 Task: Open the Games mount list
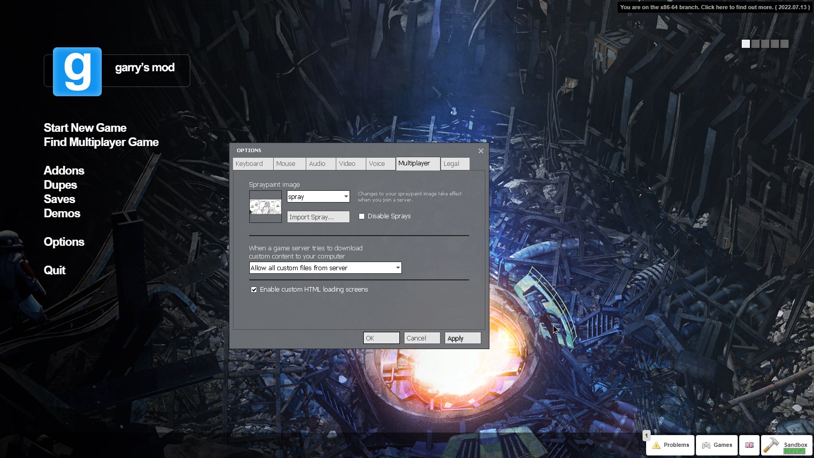click(x=717, y=445)
